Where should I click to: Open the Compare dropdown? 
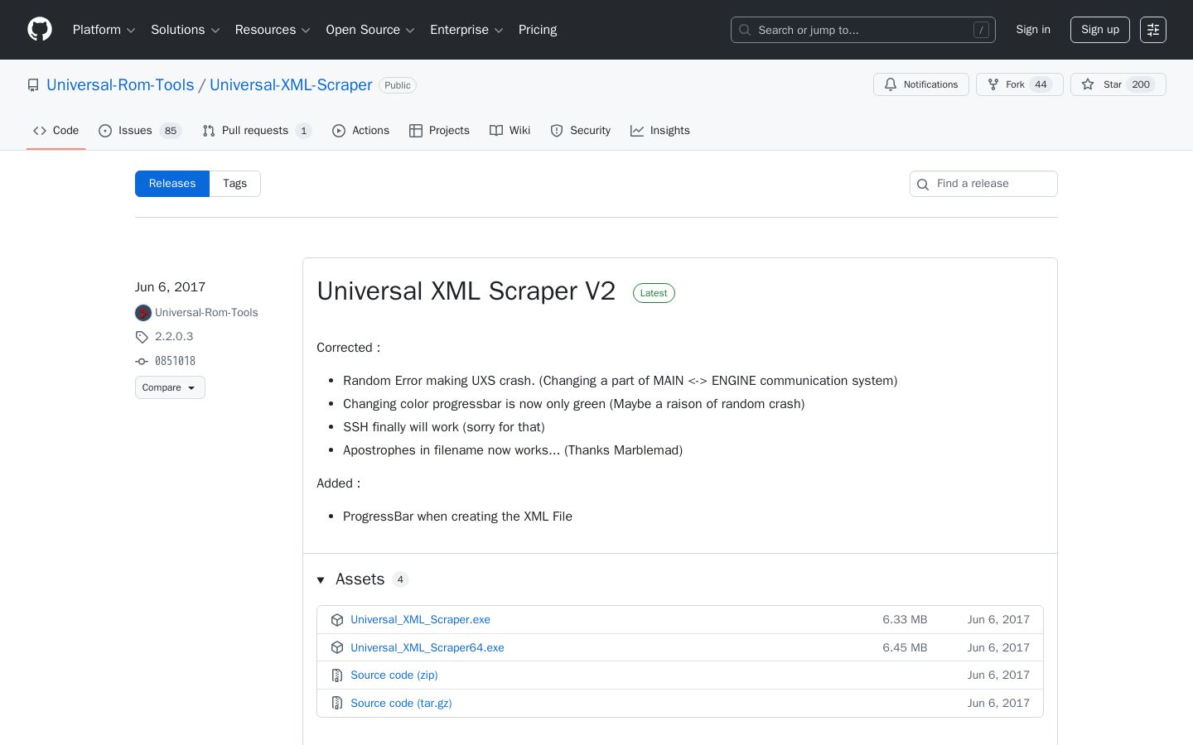(170, 387)
